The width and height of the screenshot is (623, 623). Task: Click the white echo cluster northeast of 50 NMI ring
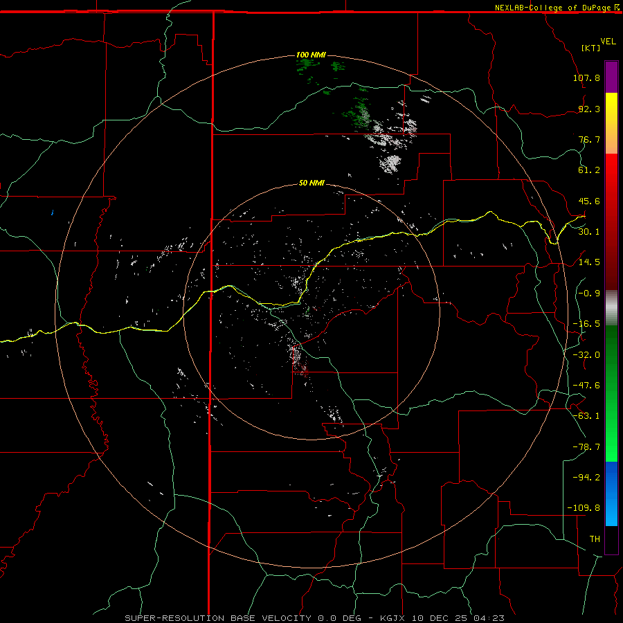click(390, 163)
